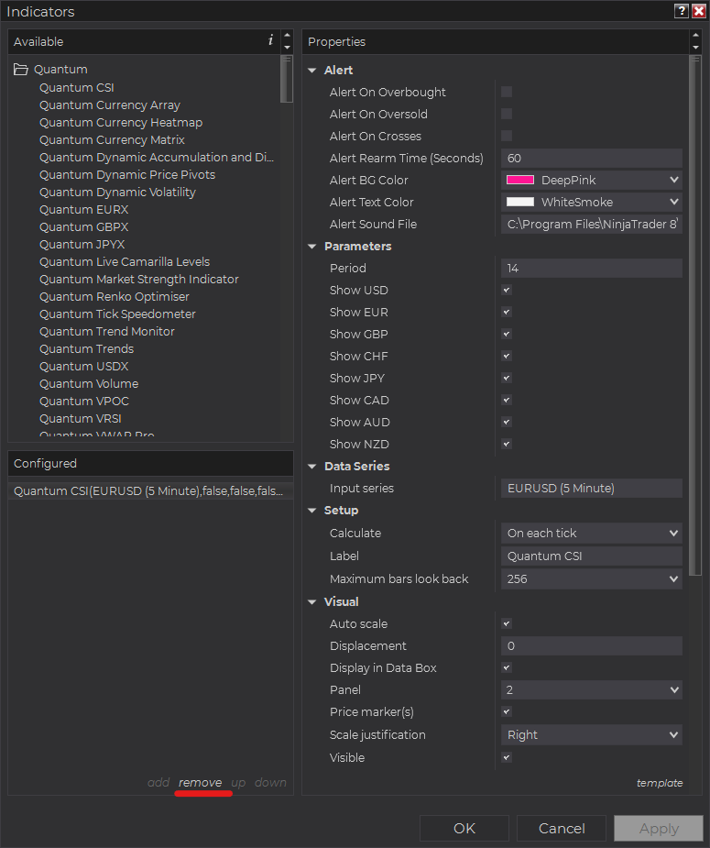The width and height of the screenshot is (710, 848).
Task: Toggle Auto scale checkbox
Action: click(507, 623)
